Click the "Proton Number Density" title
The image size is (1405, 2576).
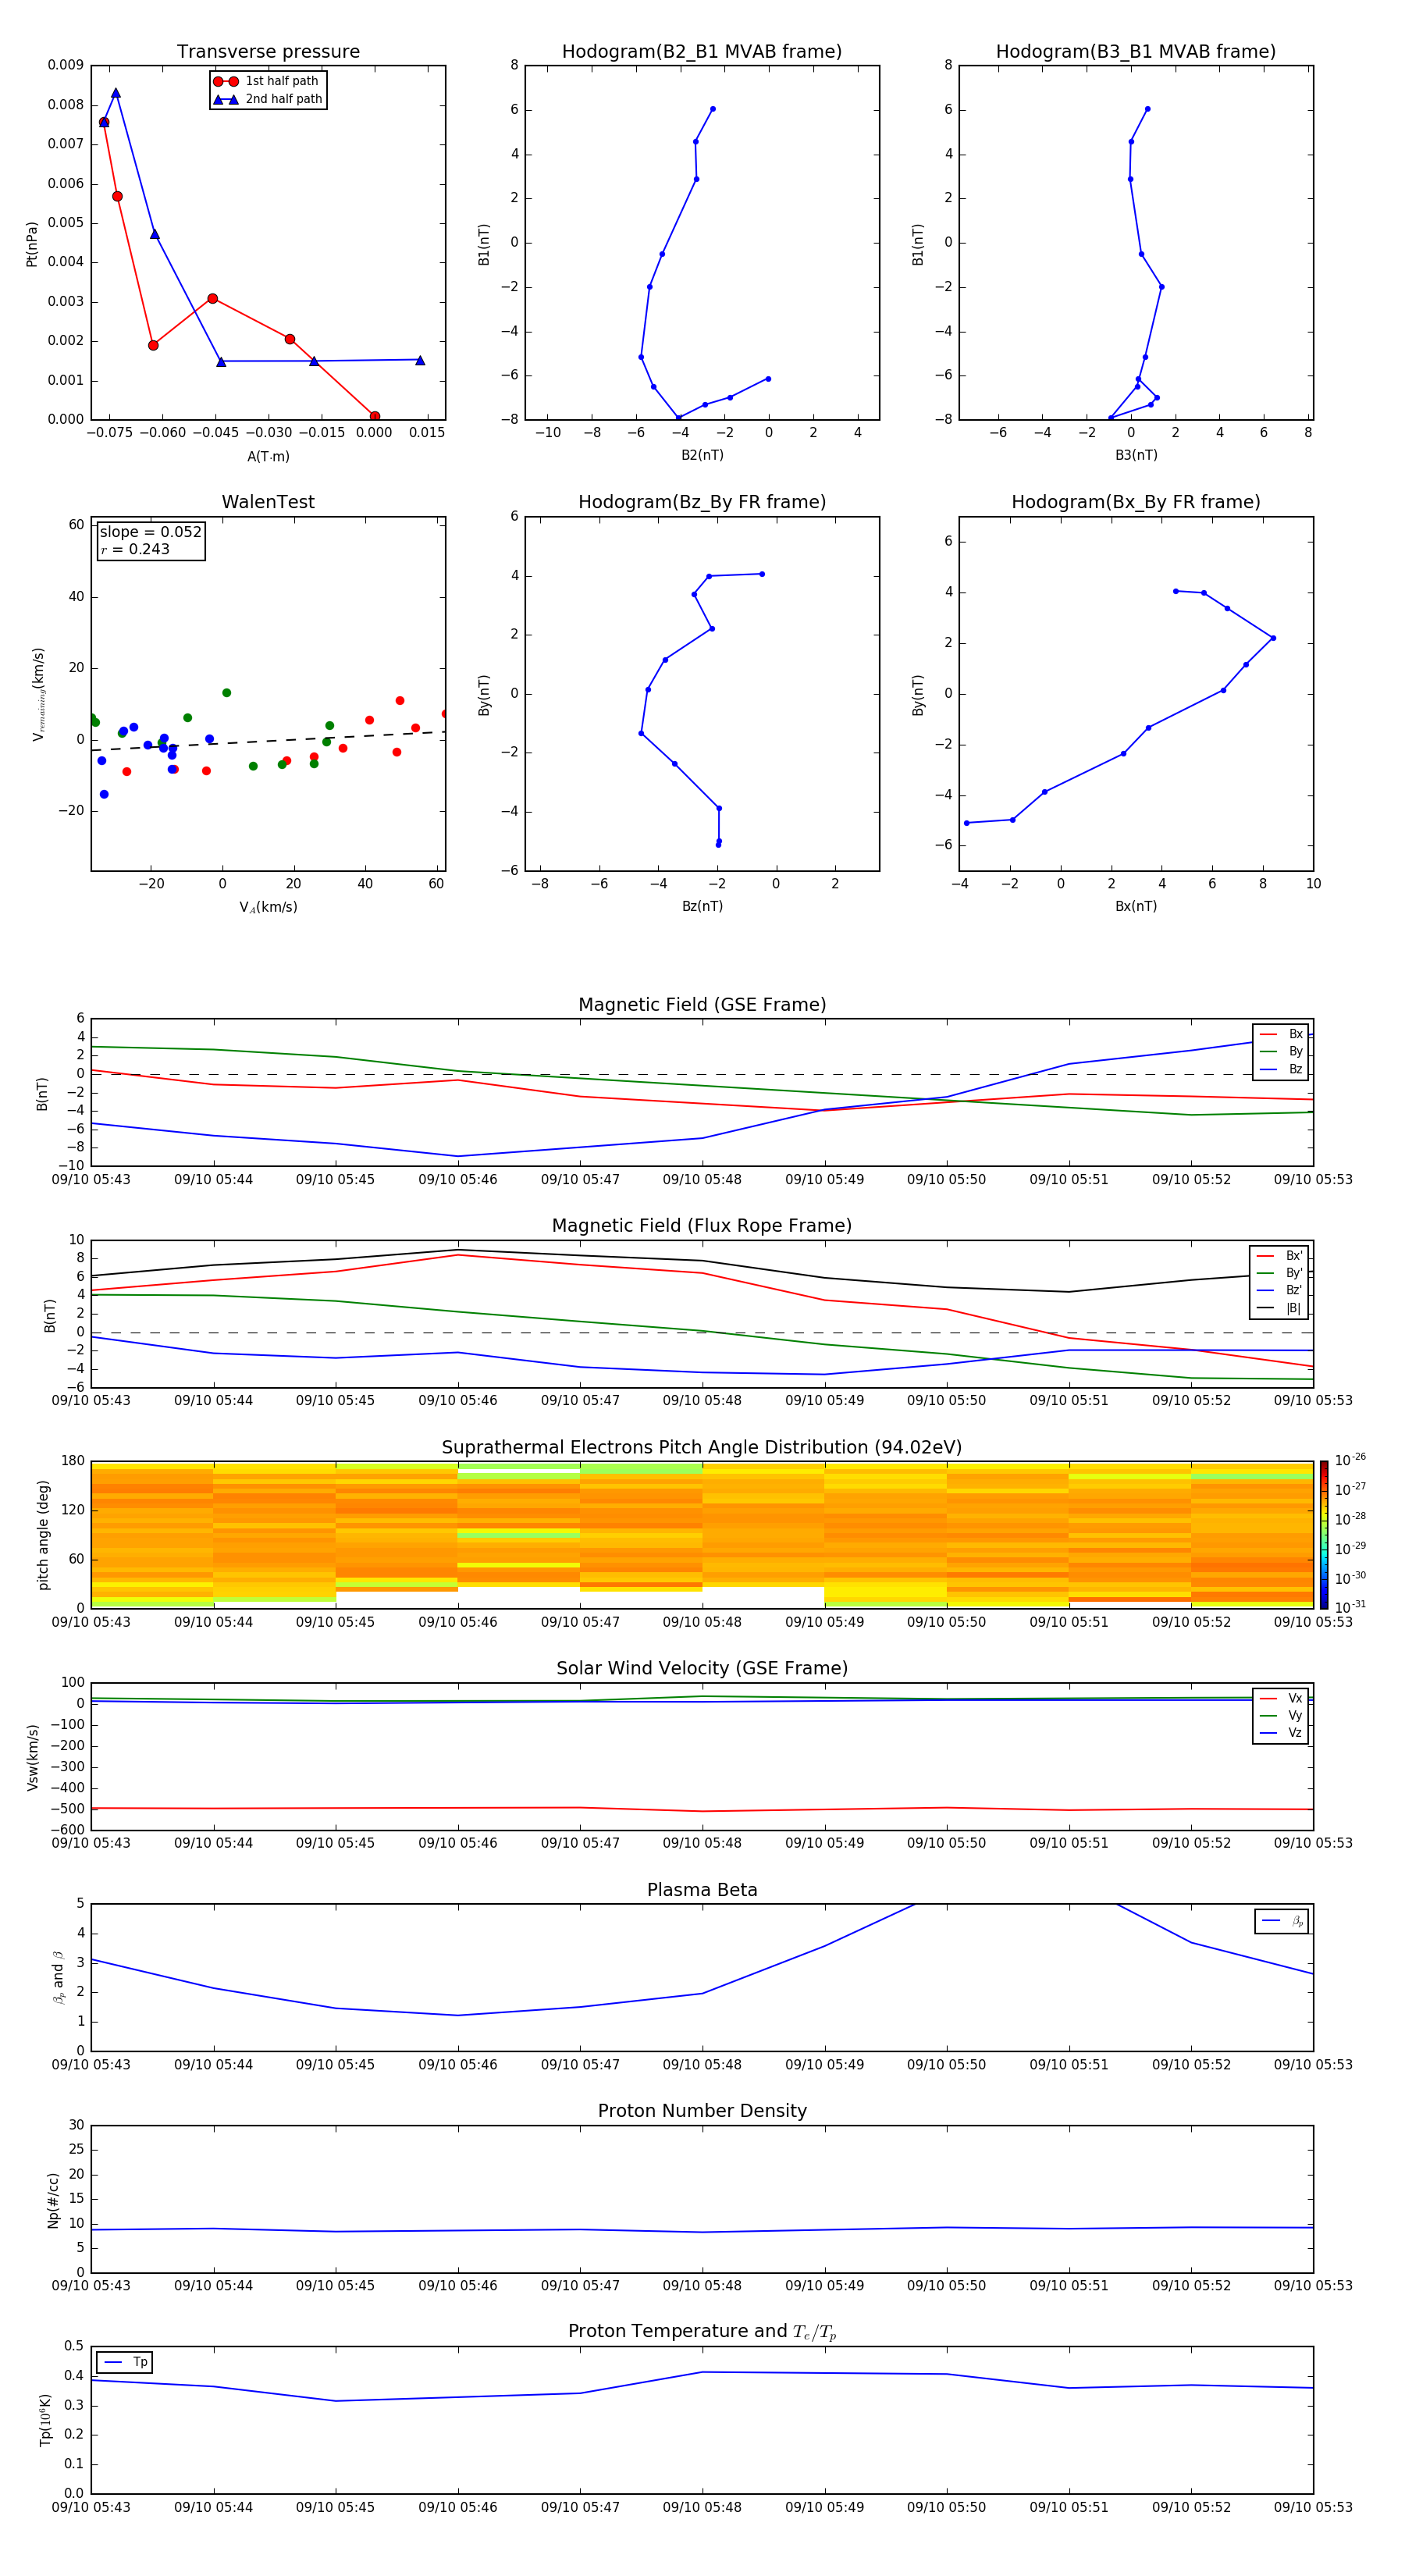pos(702,2111)
